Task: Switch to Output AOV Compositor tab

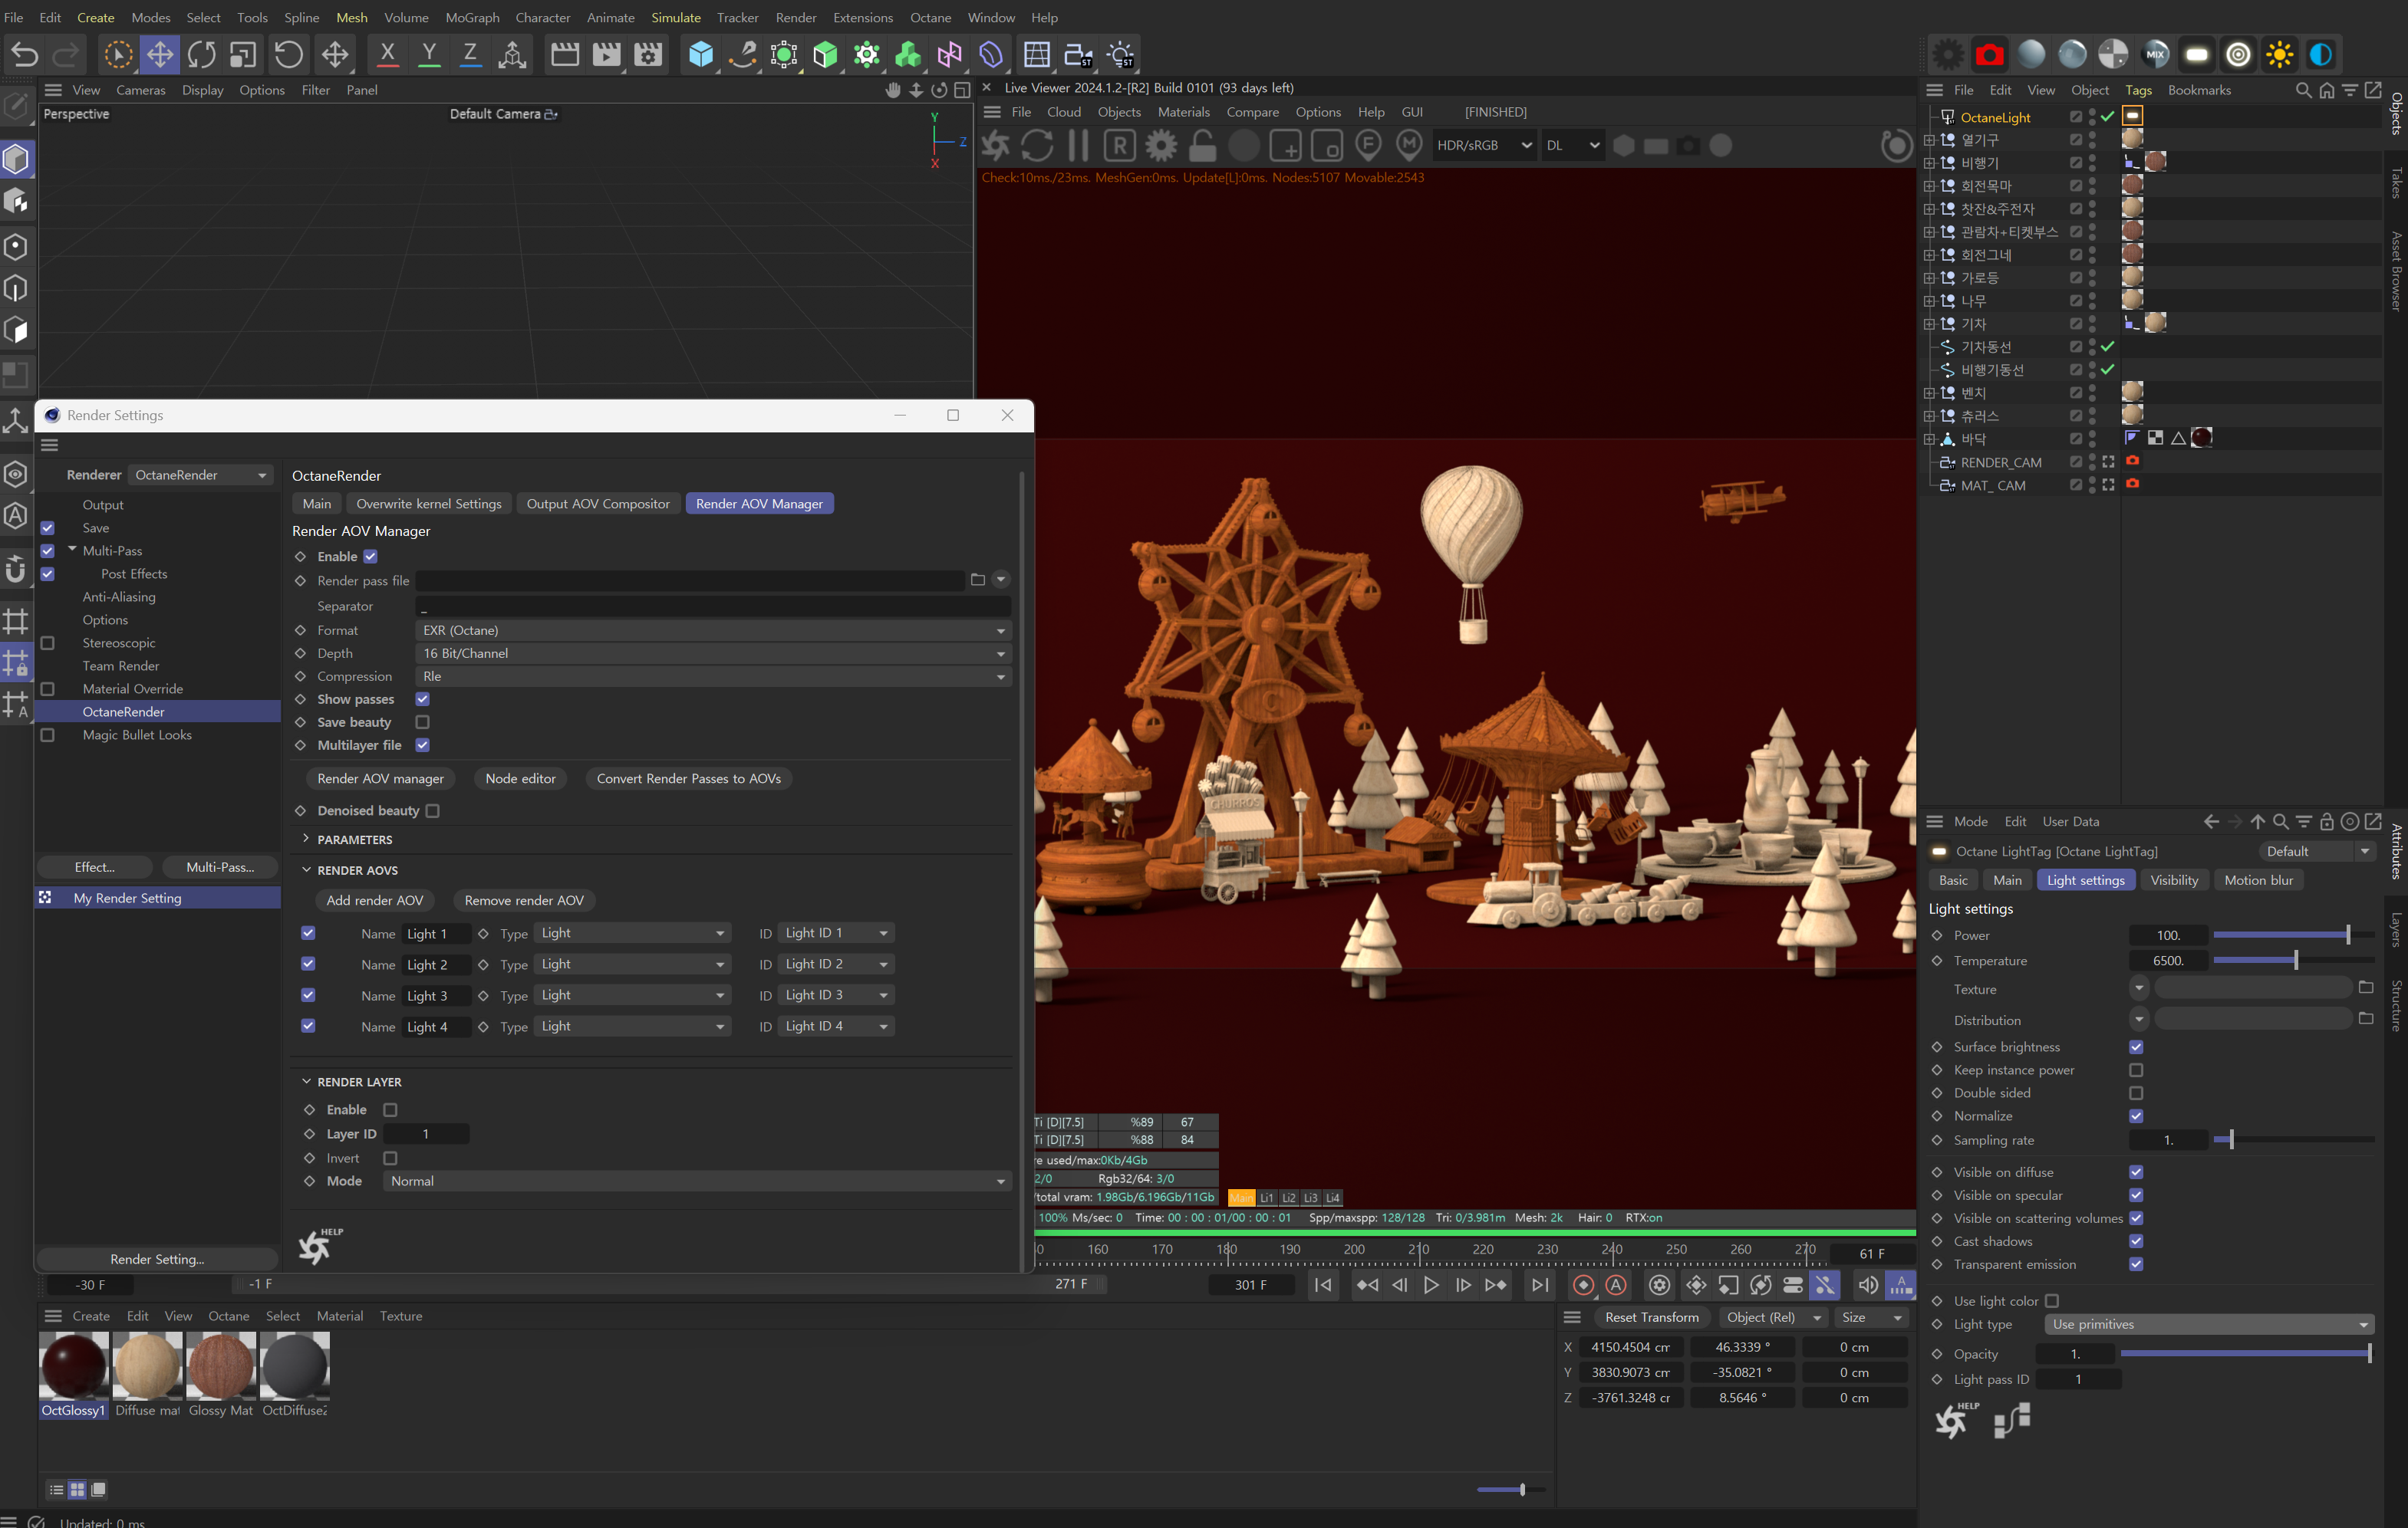Action: point(598,504)
